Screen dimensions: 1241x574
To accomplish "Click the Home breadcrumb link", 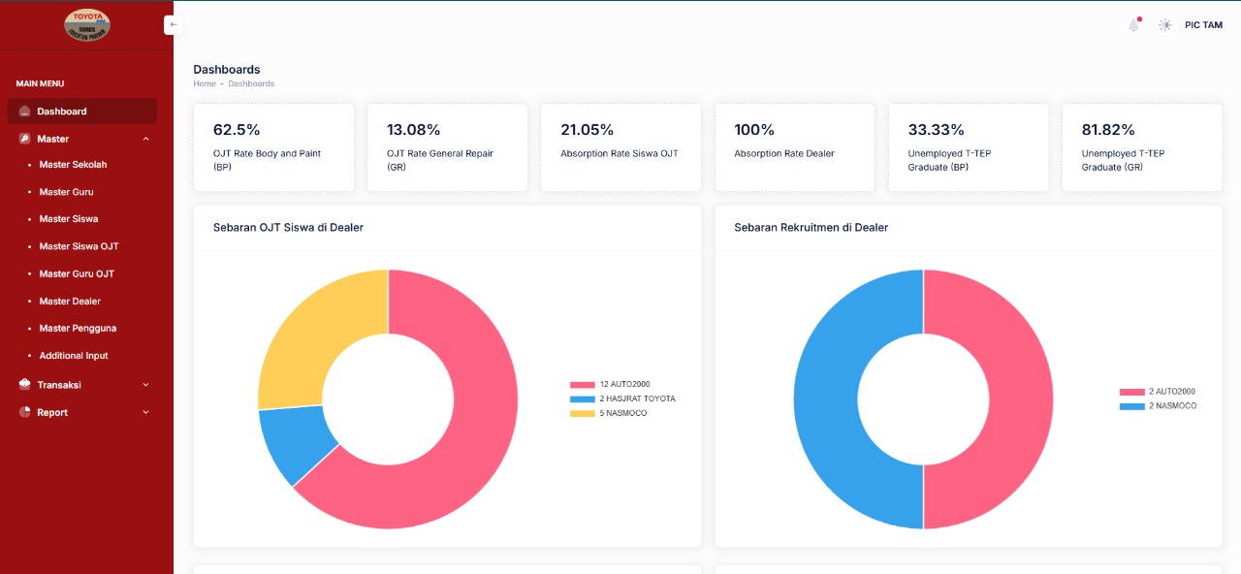I will coord(205,83).
